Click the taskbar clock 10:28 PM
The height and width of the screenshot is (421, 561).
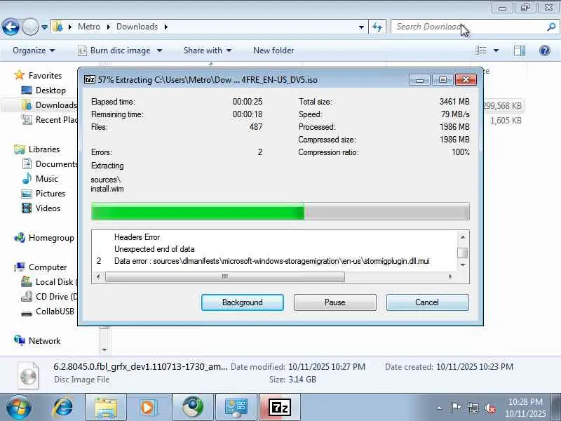tap(525, 401)
